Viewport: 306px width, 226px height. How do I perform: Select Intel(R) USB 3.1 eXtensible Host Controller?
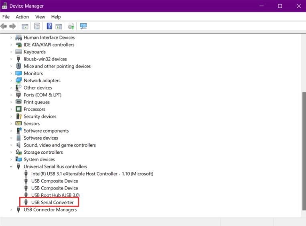click(92, 174)
